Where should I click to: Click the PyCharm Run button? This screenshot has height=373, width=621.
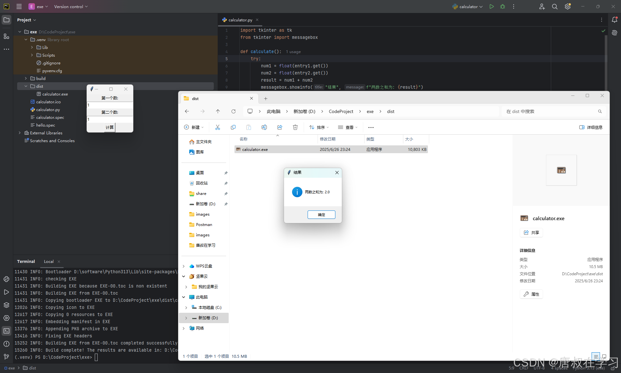click(x=491, y=6)
